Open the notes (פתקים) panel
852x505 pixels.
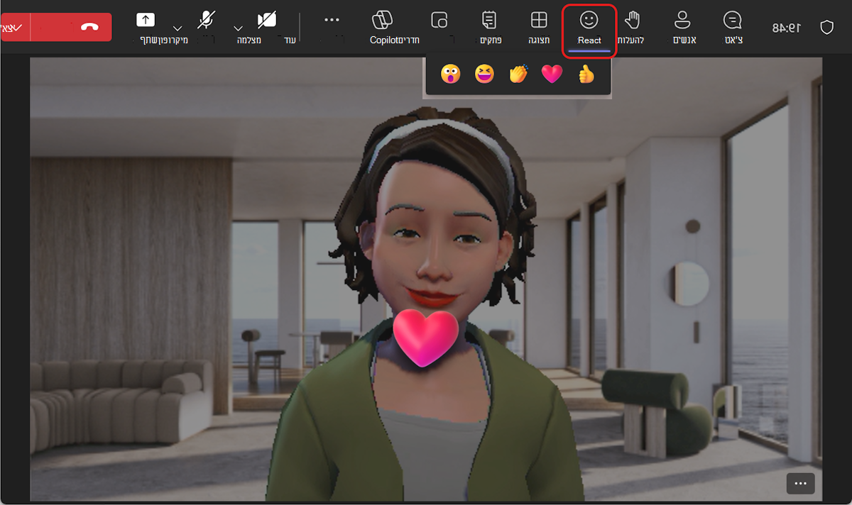click(x=490, y=27)
